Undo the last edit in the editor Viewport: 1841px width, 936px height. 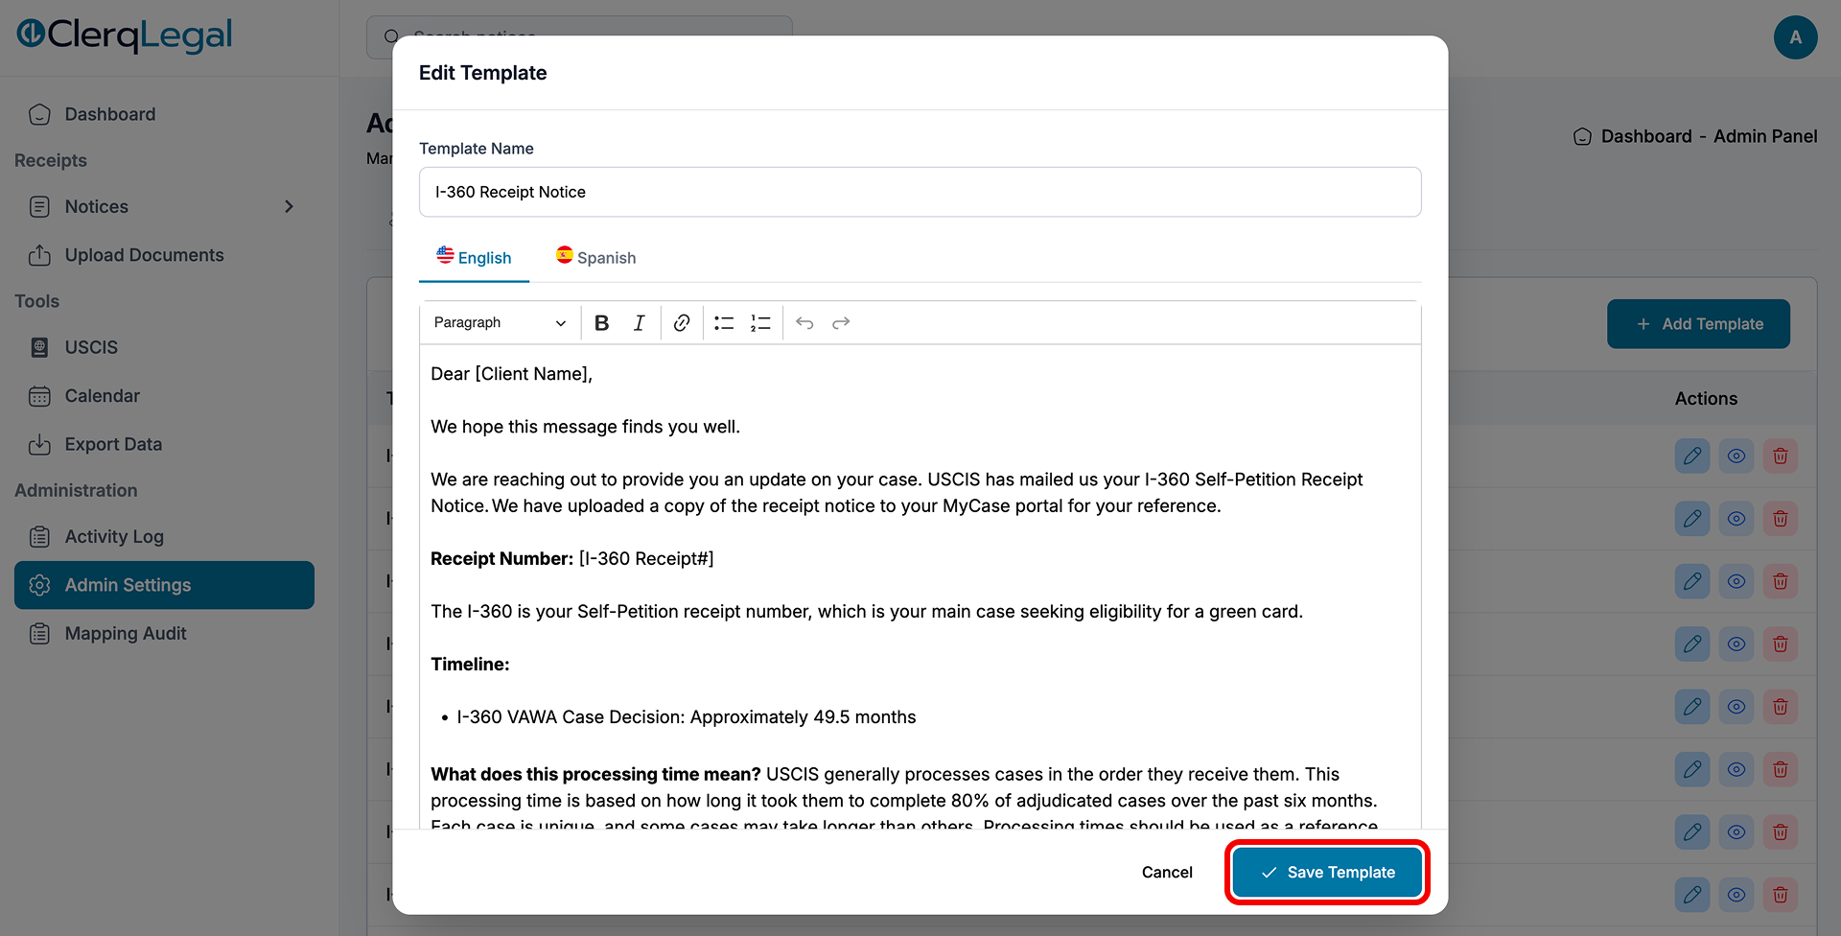point(804,323)
